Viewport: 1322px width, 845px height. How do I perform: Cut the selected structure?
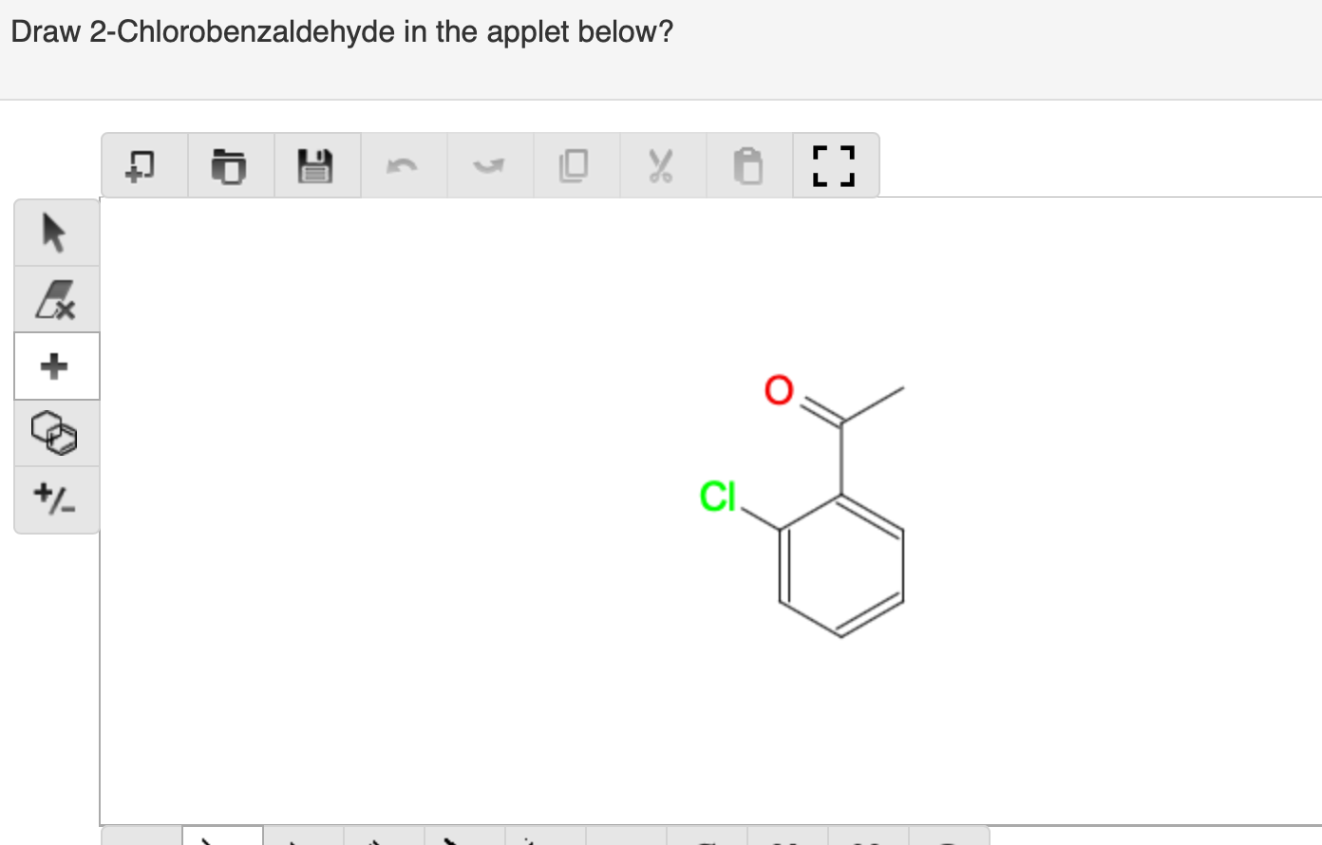[662, 164]
